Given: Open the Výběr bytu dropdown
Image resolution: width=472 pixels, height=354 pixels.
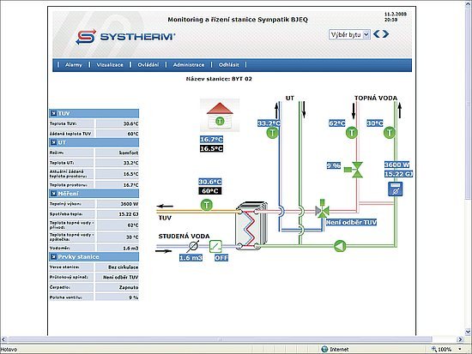Looking at the screenshot, I should point(349,35).
